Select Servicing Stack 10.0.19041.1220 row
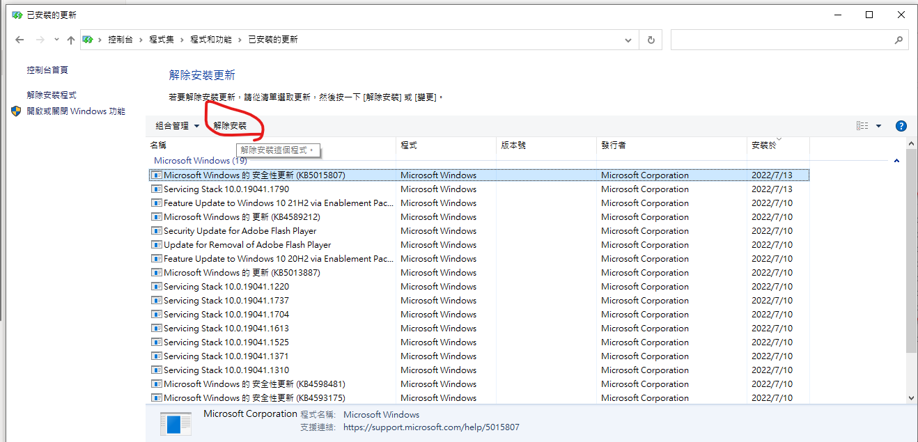The width and height of the screenshot is (918, 442). click(479, 287)
